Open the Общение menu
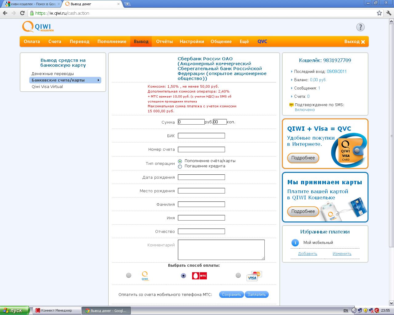Image resolution: width=394 pixels, height=315 pixels. (x=221, y=42)
